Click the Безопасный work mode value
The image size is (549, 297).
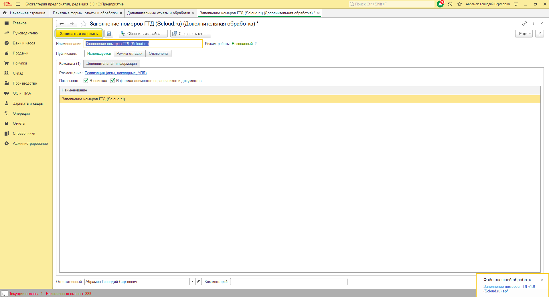point(242,44)
